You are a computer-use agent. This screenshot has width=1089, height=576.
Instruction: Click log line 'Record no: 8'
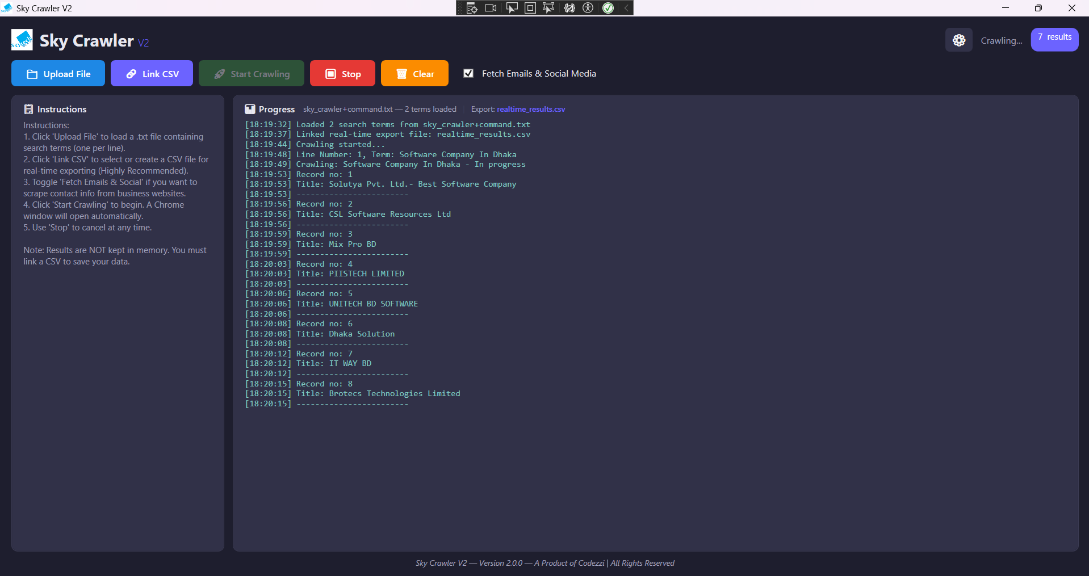click(x=299, y=384)
